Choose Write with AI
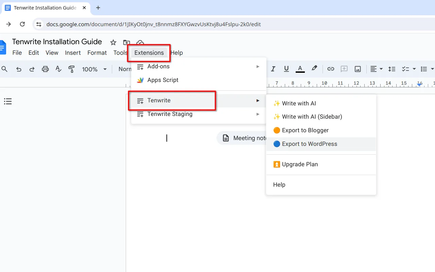Viewport: 435px width, 272px height. [321, 103]
